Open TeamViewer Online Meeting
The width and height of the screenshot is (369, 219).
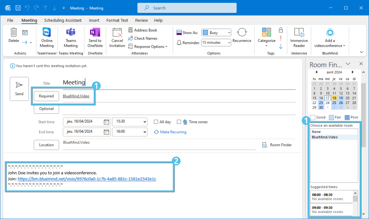point(47,33)
